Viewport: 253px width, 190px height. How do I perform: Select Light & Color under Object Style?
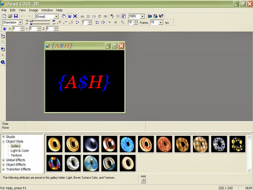pyautogui.click(x=20, y=151)
